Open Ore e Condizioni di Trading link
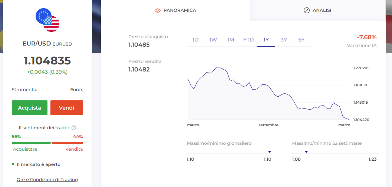 pos(47,180)
